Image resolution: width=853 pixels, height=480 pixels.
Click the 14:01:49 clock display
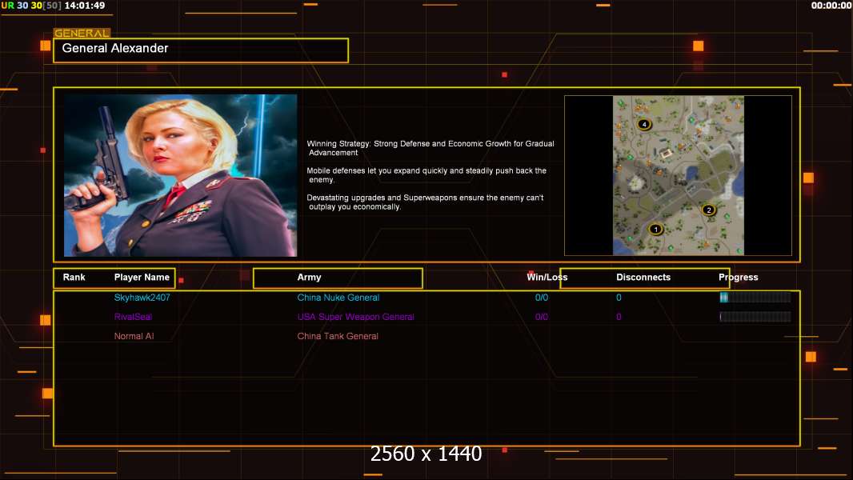[x=84, y=6]
